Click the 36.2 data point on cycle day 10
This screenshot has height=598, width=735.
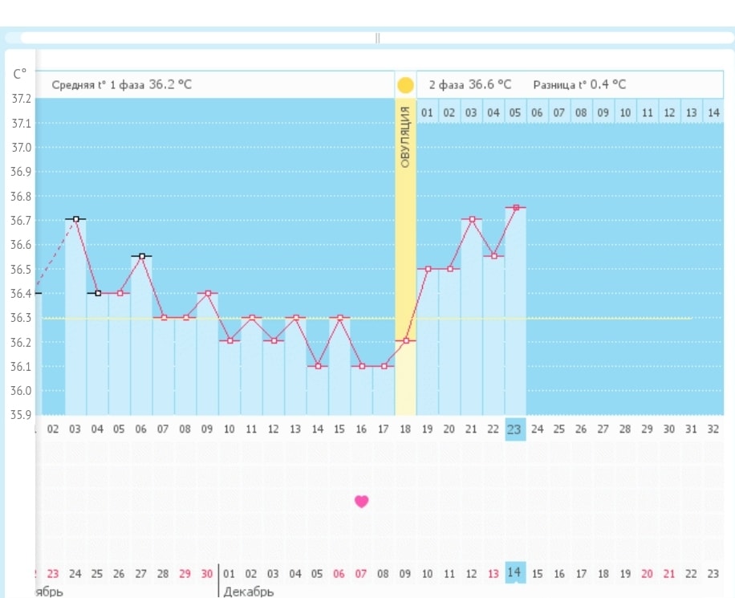click(230, 340)
